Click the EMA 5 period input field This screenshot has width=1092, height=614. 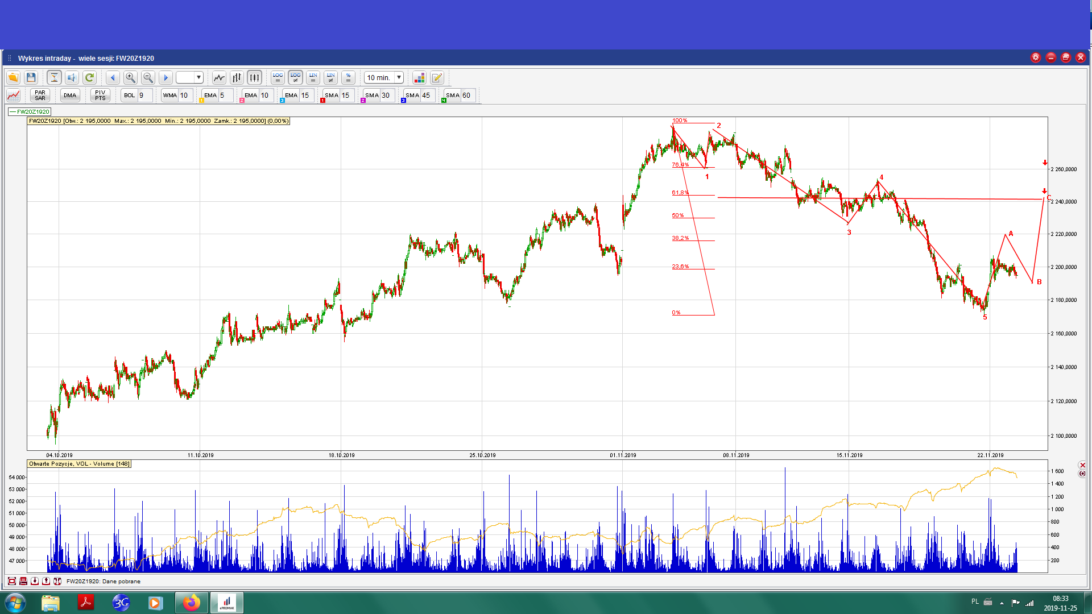tap(225, 95)
